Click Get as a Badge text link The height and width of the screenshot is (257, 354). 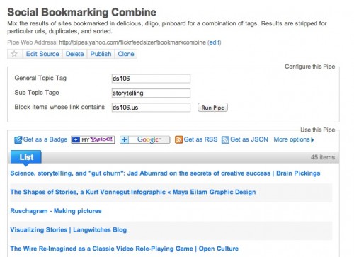tap(45, 139)
